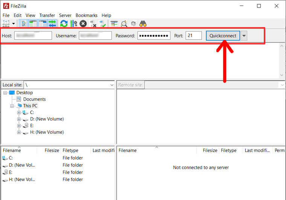Screen dimensions: 286x200
Task: Click the Documents folder icon in tree
Action: point(19,99)
